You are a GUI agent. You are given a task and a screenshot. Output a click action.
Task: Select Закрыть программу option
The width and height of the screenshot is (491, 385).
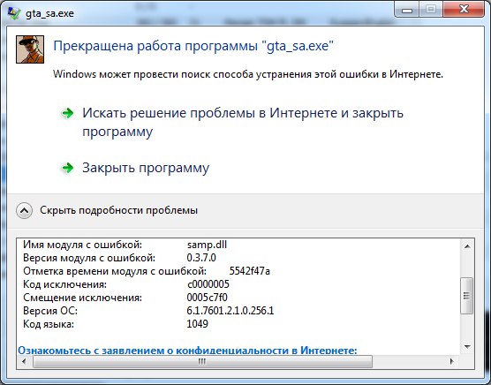click(x=146, y=168)
